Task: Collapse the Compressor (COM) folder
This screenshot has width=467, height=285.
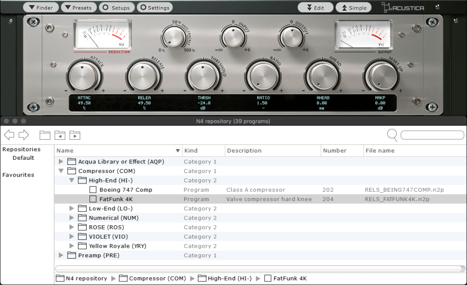Action: (61, 171)
